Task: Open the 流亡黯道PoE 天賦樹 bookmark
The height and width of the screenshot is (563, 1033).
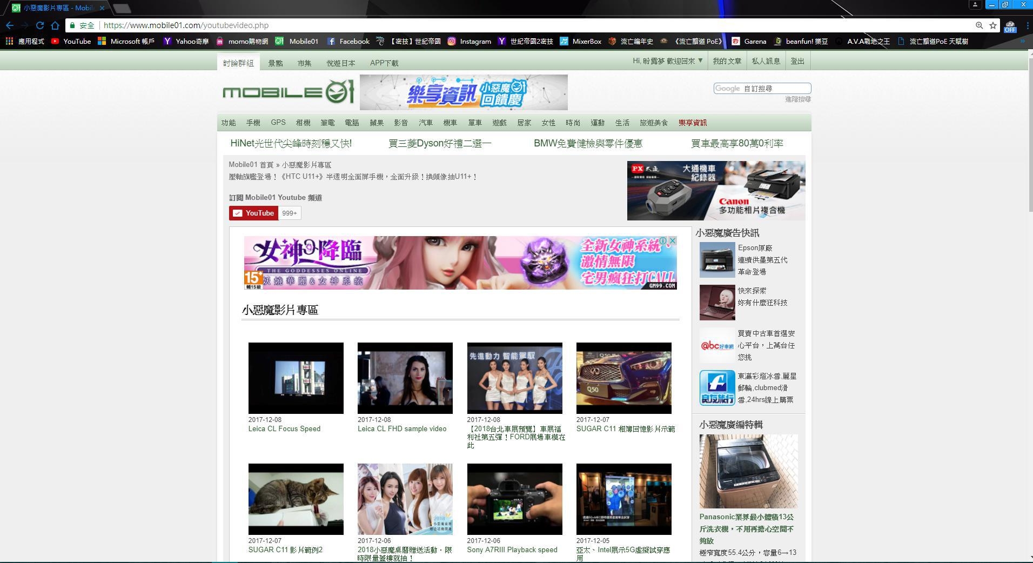Action: [x=933, y=41]
